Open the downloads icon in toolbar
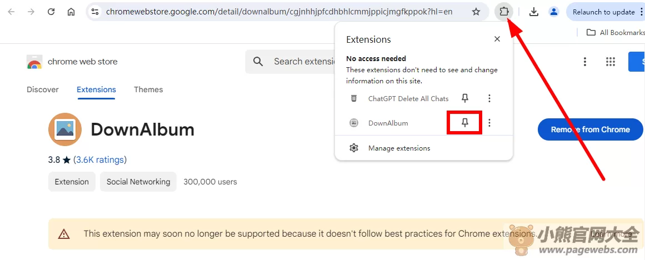Image resolution: width=645 pixels, height=260 pixels. (x=534, y=12)
